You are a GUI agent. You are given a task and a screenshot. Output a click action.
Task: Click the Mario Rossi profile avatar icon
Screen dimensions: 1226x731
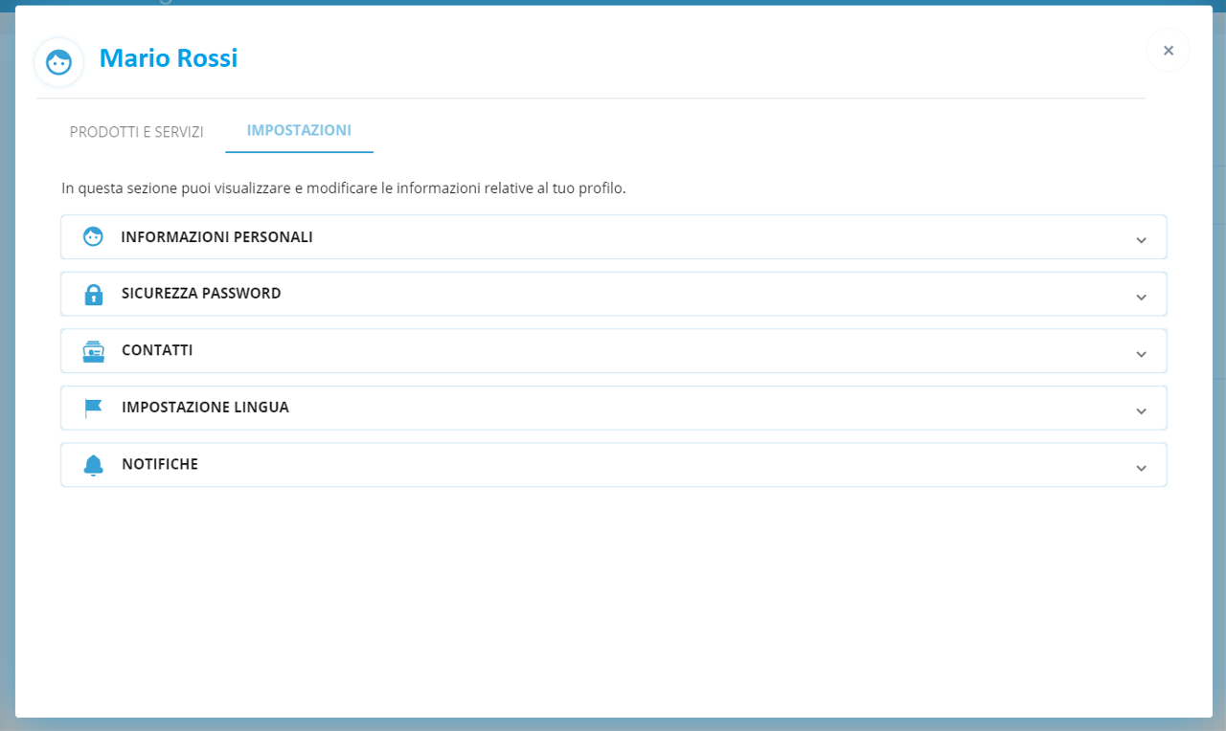click(x=59, y=62)
